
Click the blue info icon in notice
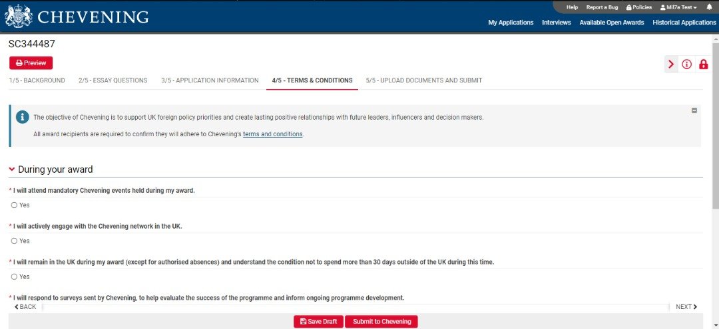click(22, 117)
